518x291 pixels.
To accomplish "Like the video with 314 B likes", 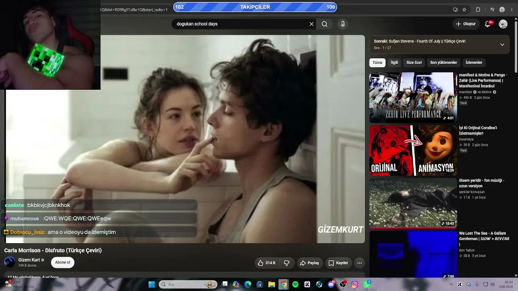I will click(x=266, y=263).
